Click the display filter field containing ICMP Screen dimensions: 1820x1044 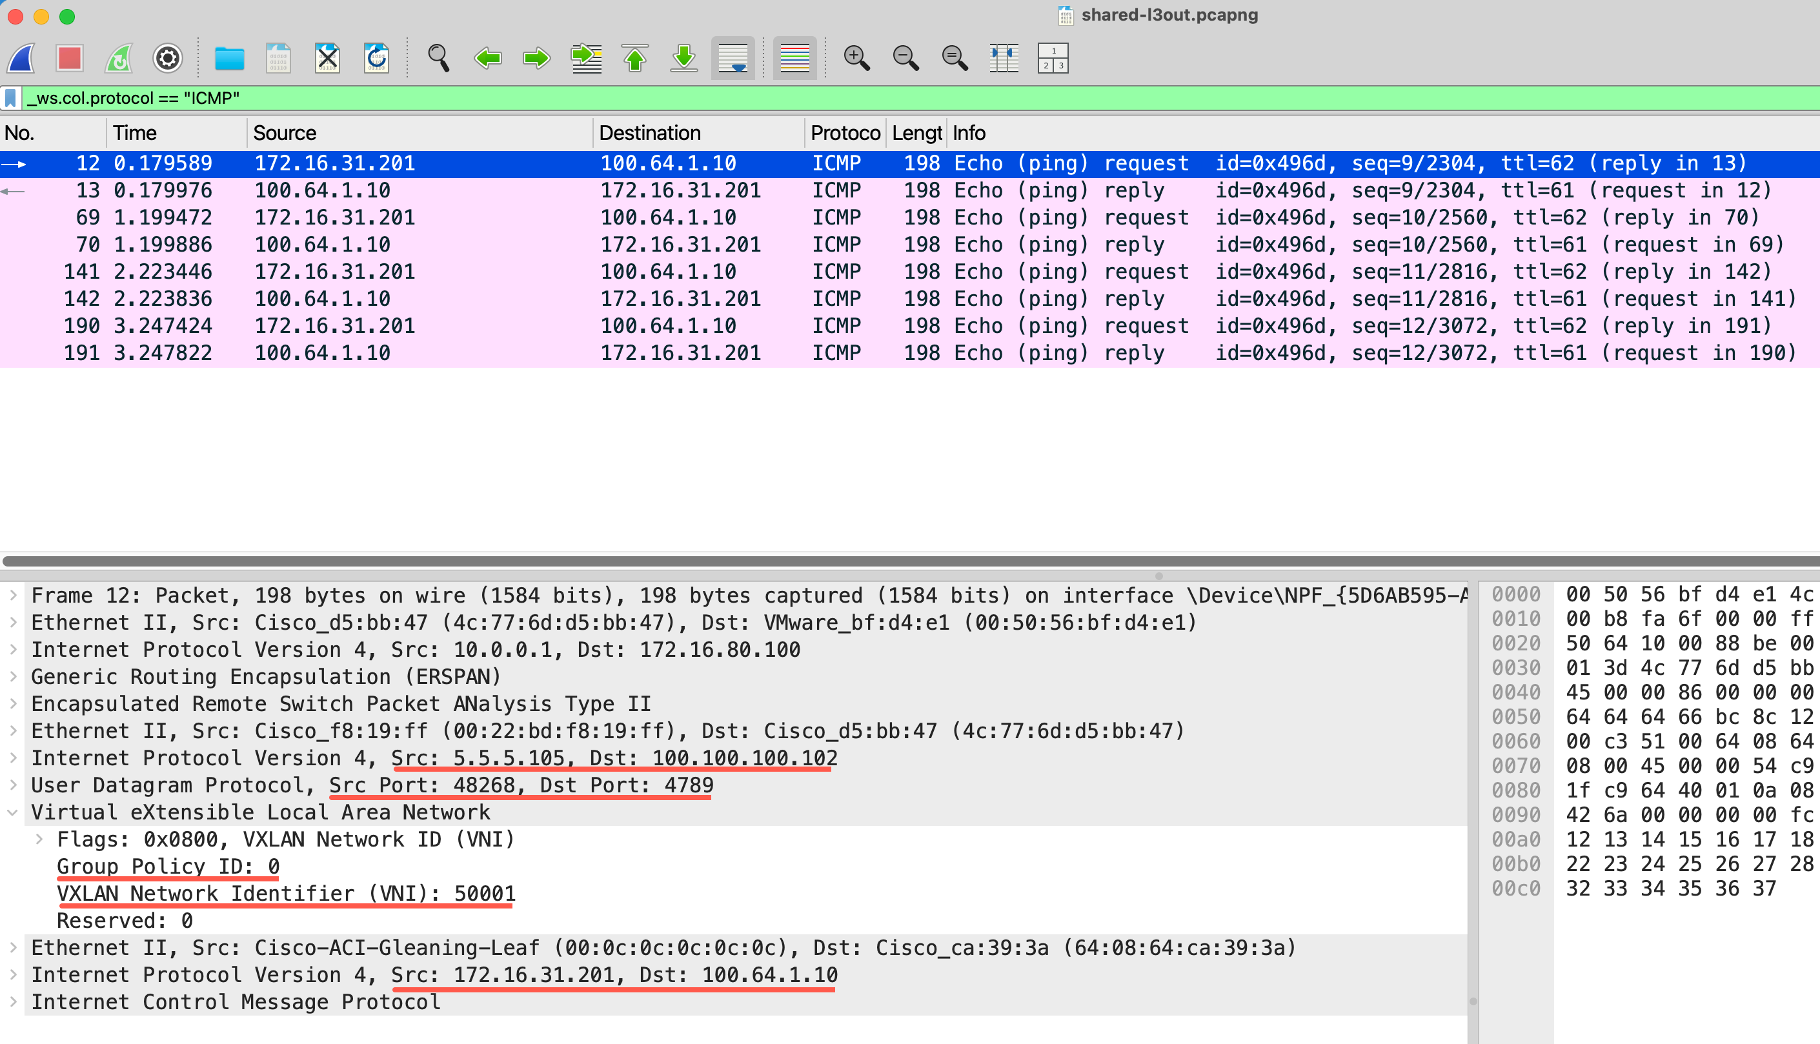921,98
